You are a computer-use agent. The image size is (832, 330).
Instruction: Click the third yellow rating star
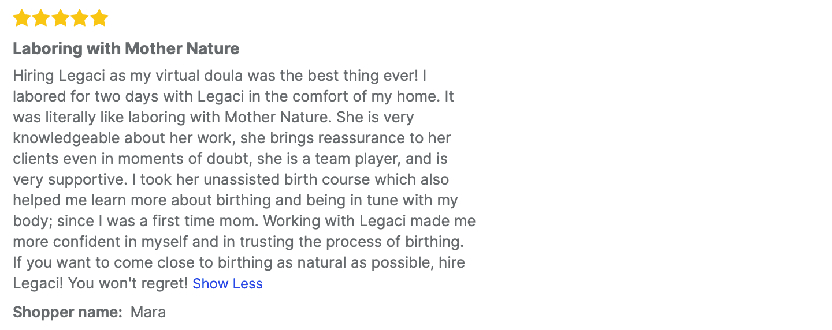(x=61, y=18)
